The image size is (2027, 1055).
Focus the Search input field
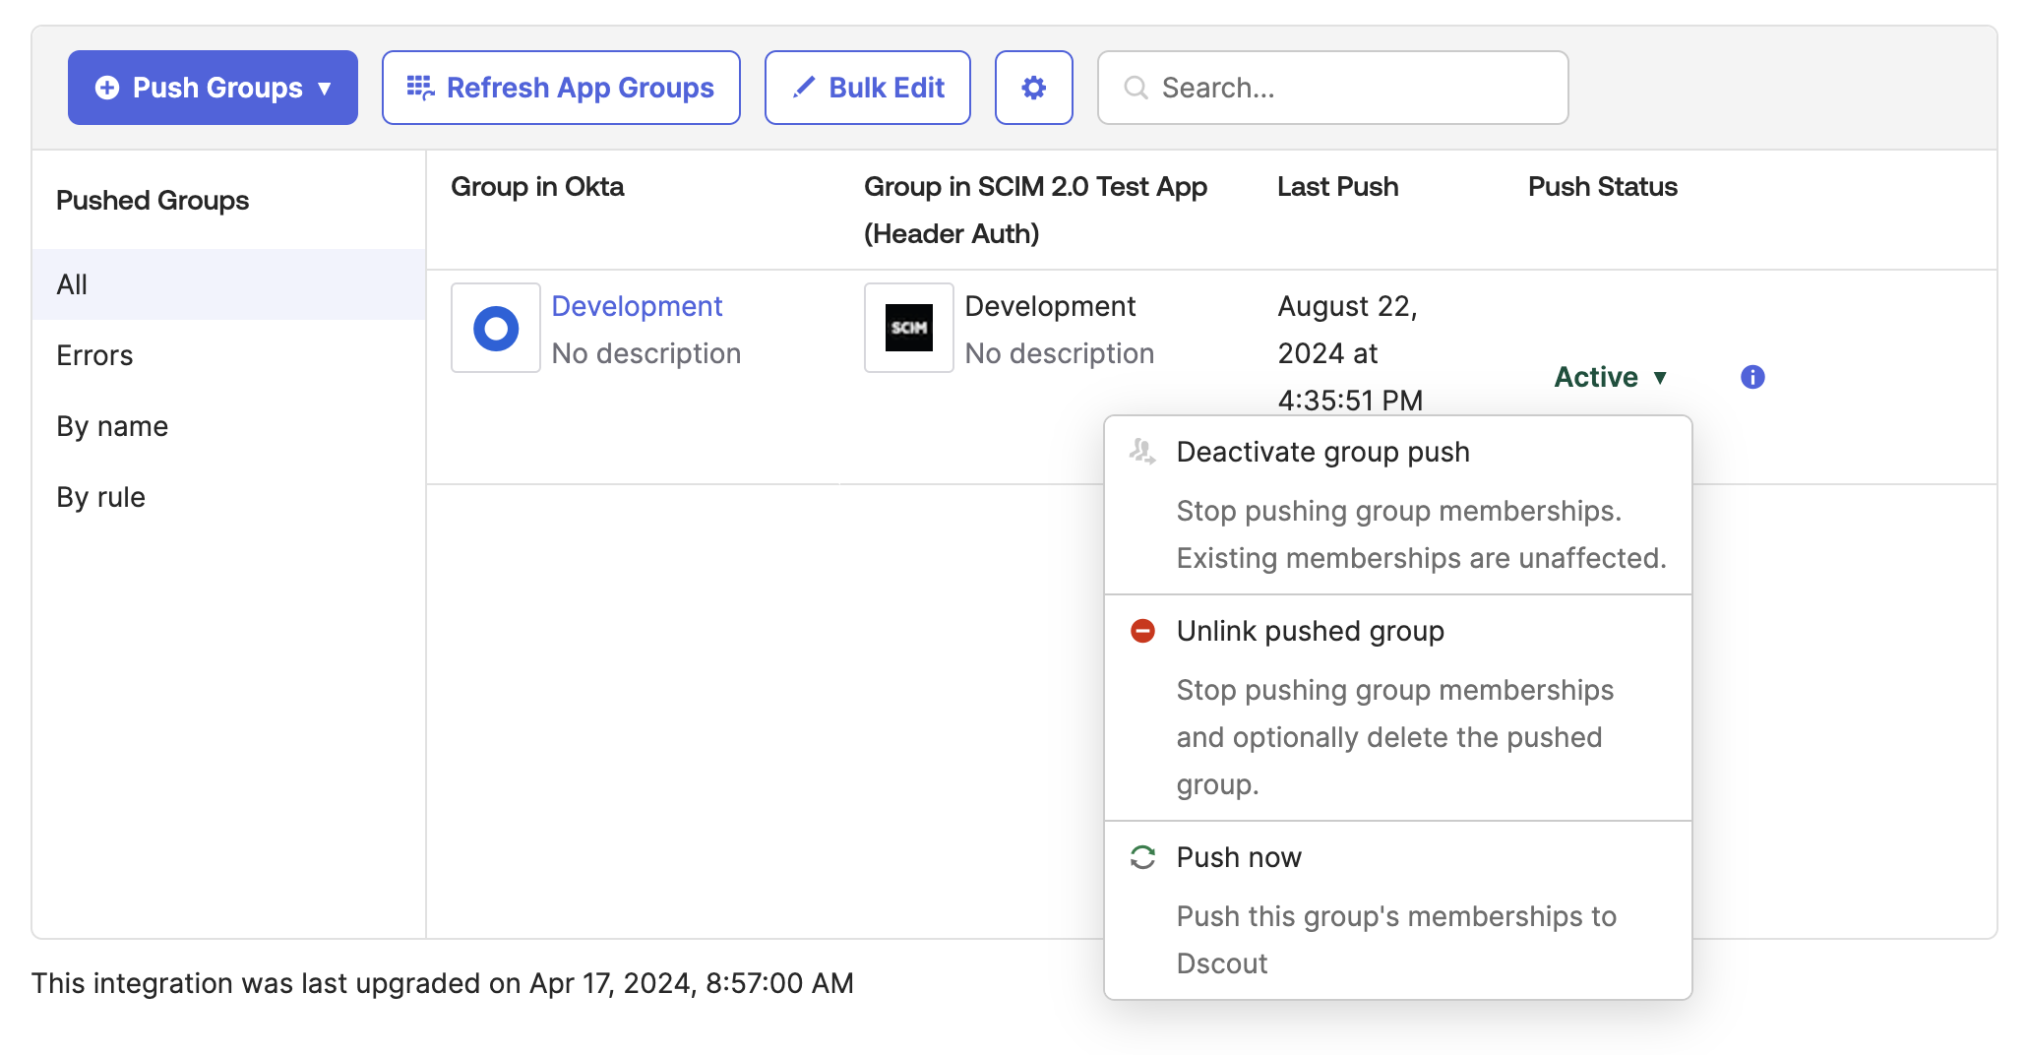click(x=1332, y=88)
